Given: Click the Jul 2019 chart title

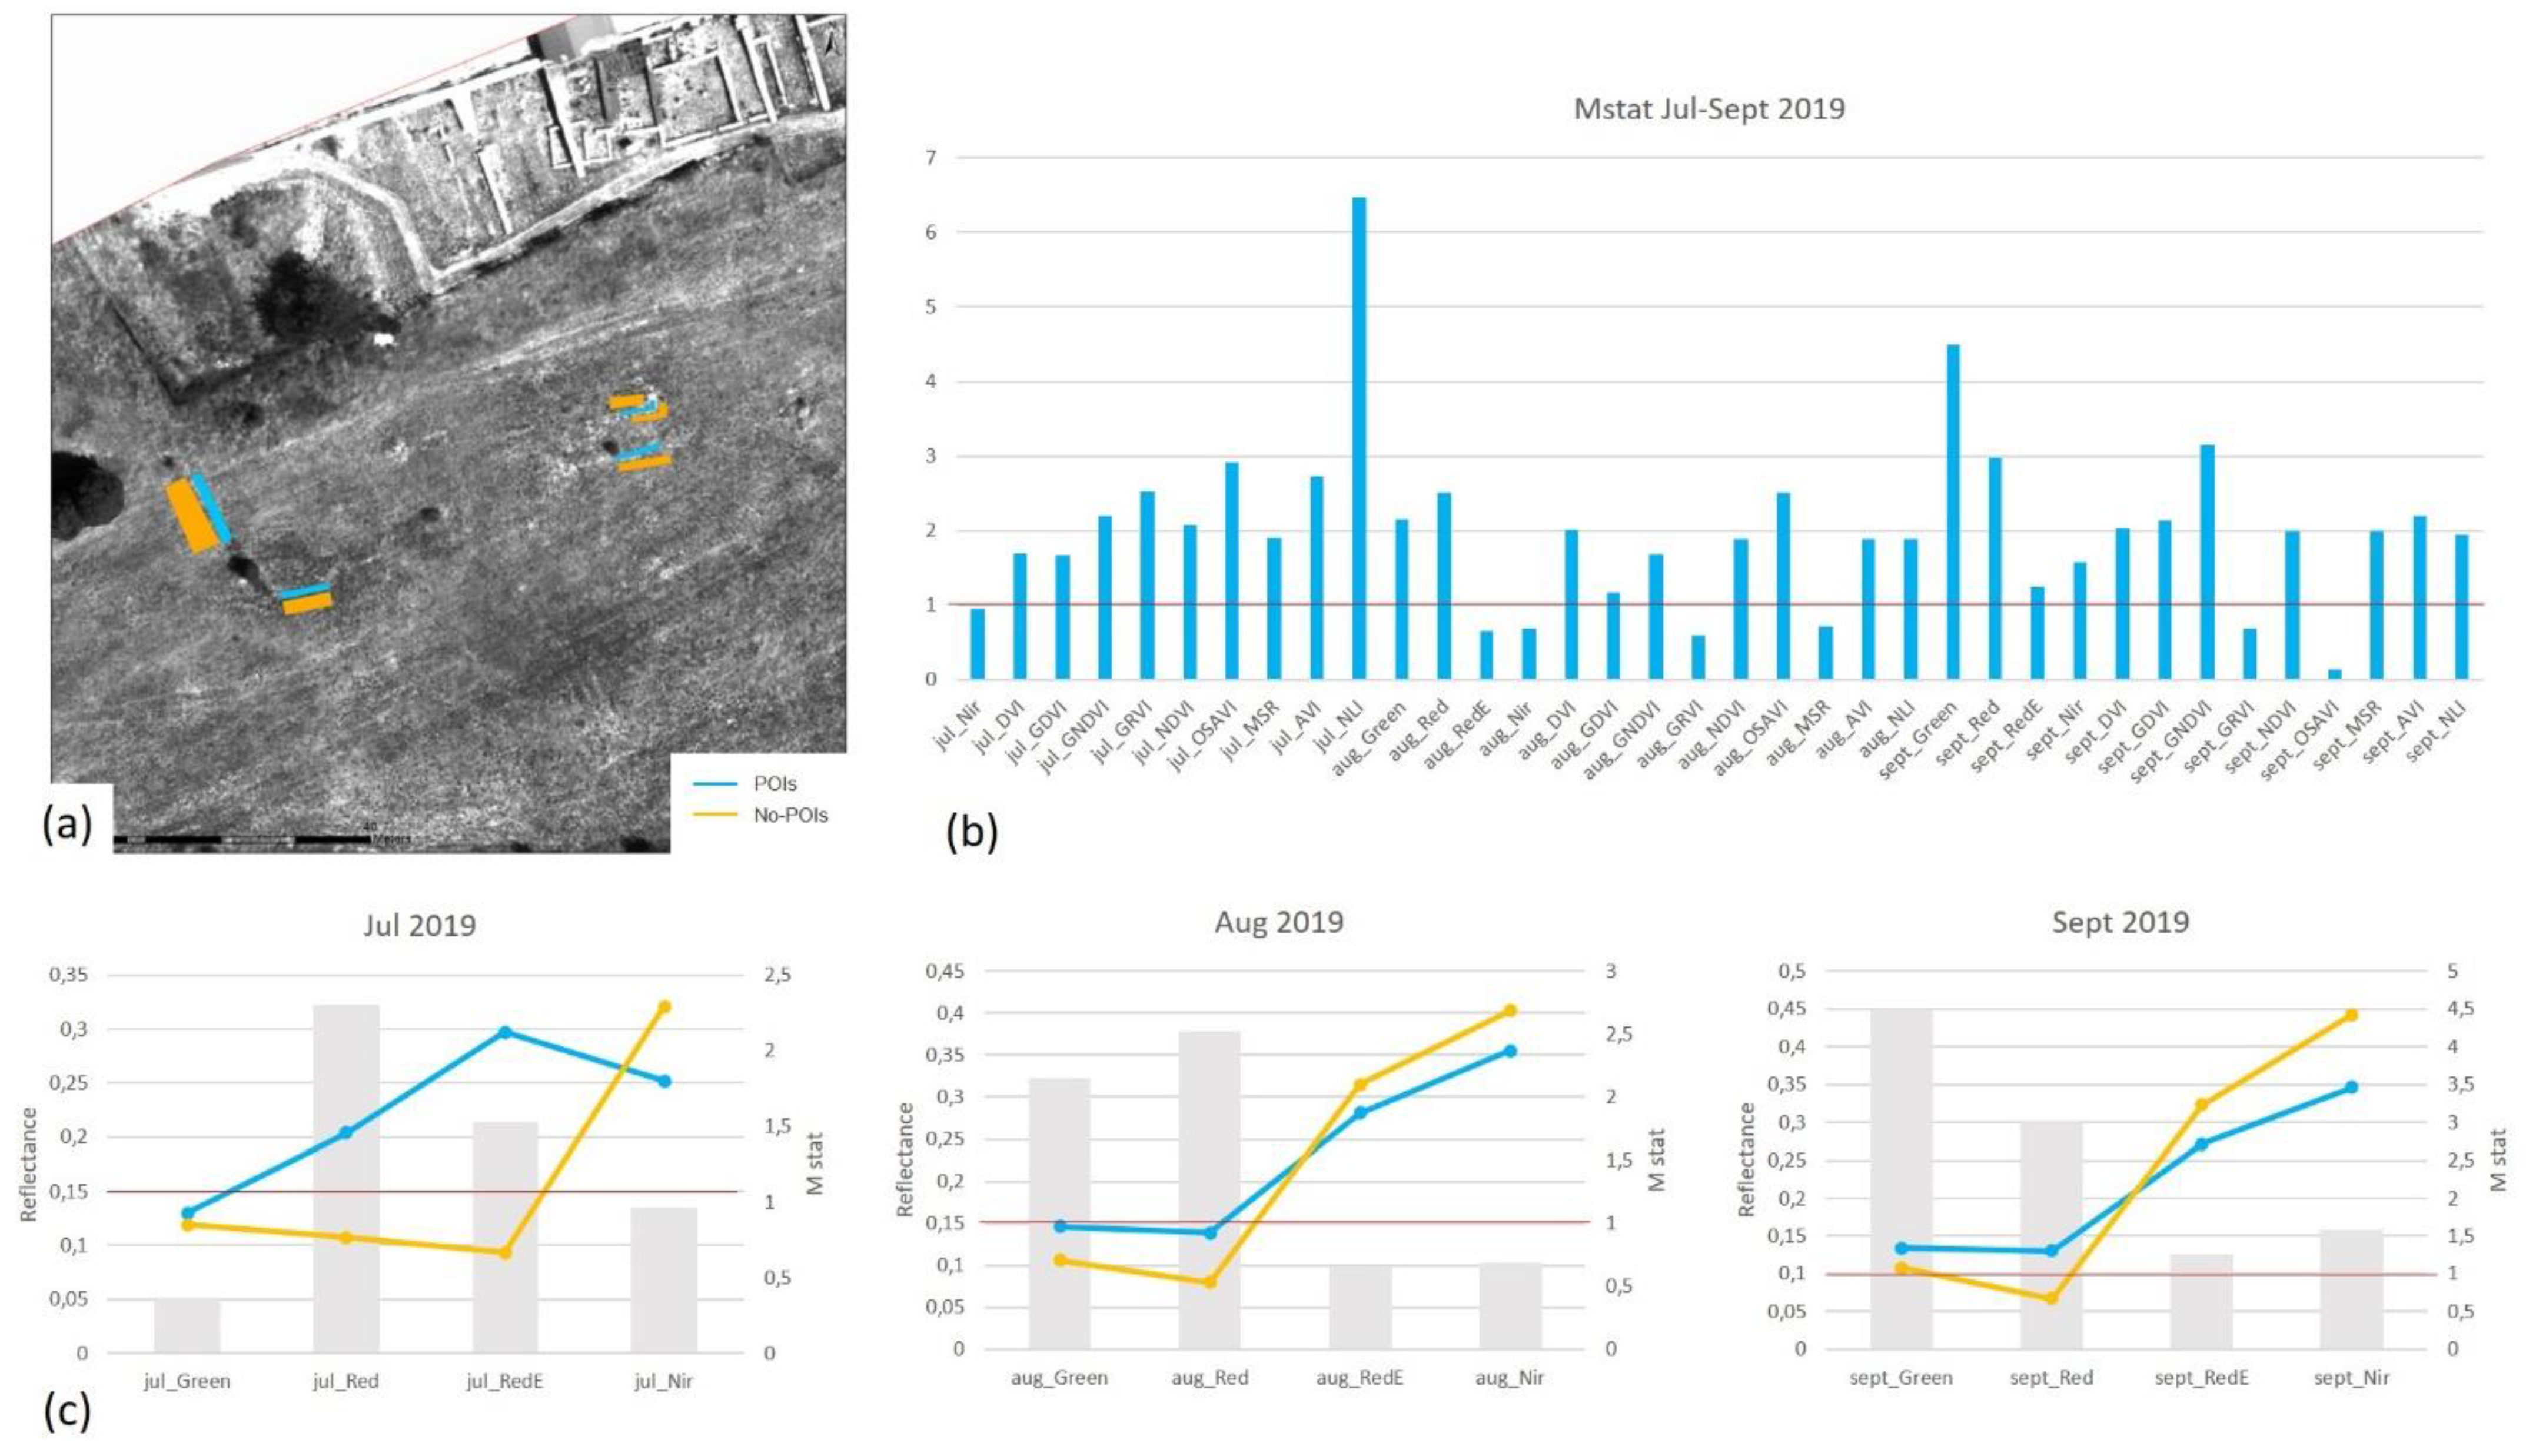Looking at the screenshot, I should tap(419, 925).
